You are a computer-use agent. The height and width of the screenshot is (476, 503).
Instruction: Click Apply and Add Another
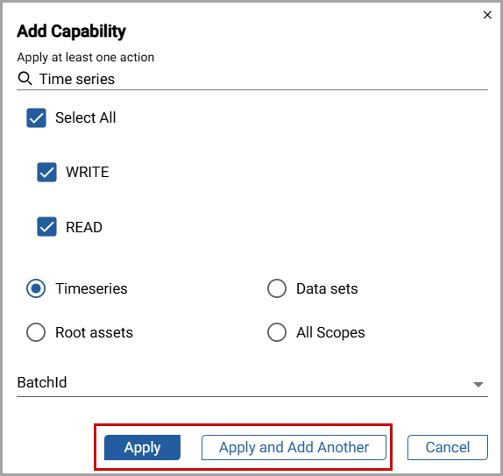294,447
